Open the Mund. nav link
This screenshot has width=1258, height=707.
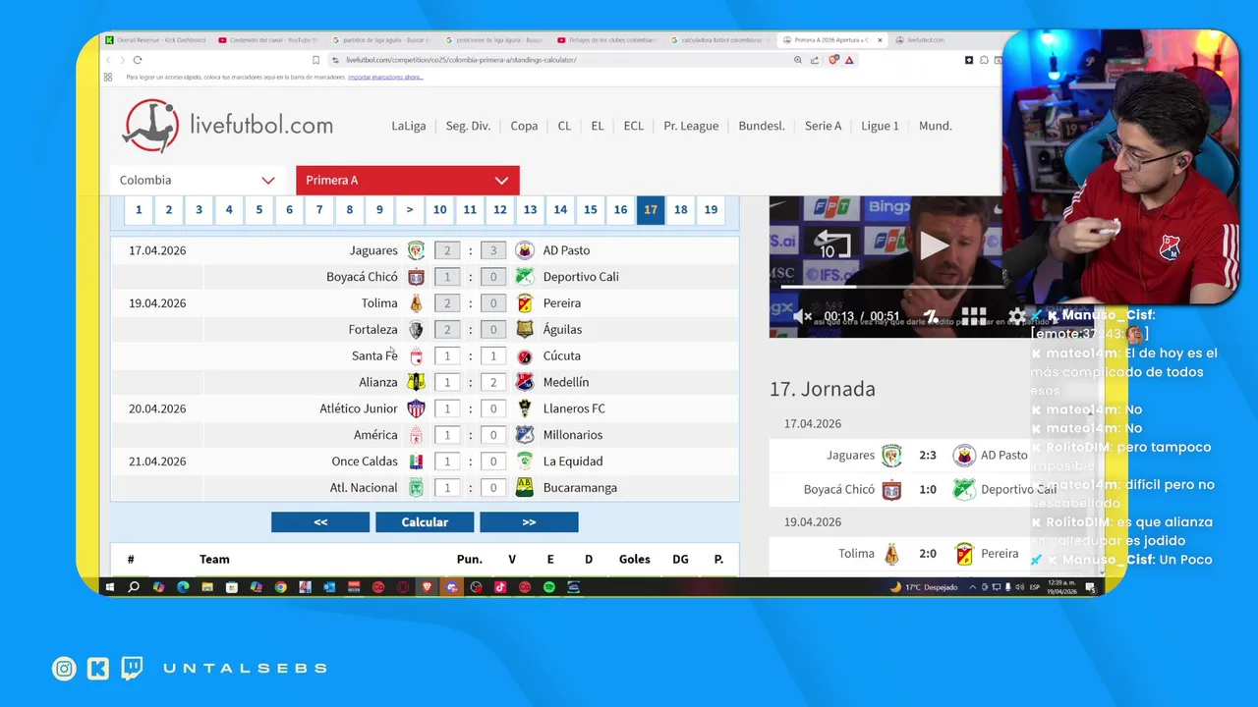(x=936, y=126)
